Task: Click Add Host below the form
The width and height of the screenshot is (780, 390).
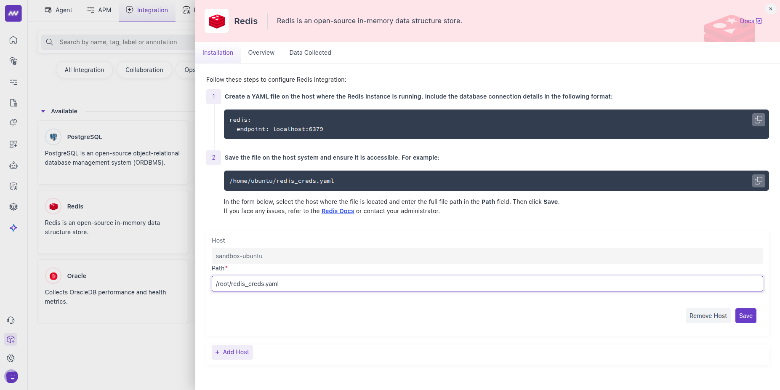Action: coord(232,352)
